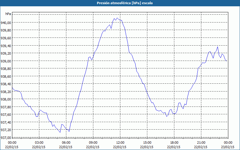Click the 939,40 y-axis value

(x=6, y=46)
